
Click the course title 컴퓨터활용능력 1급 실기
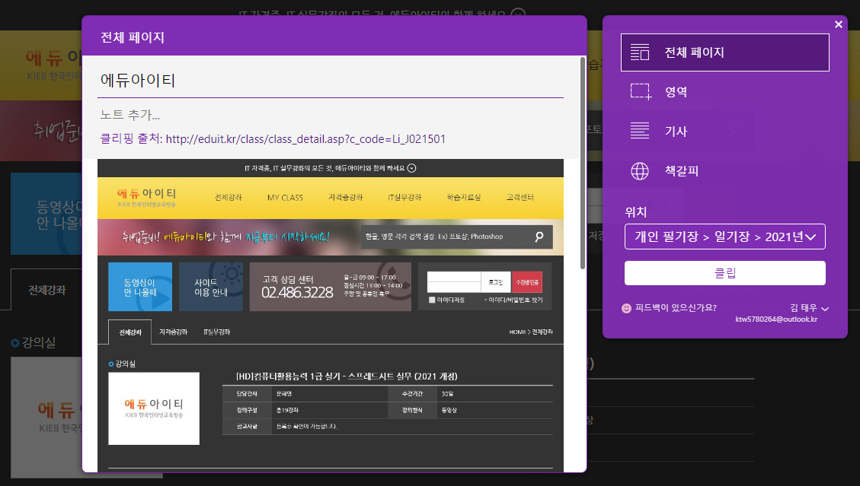tap(347, 376)
